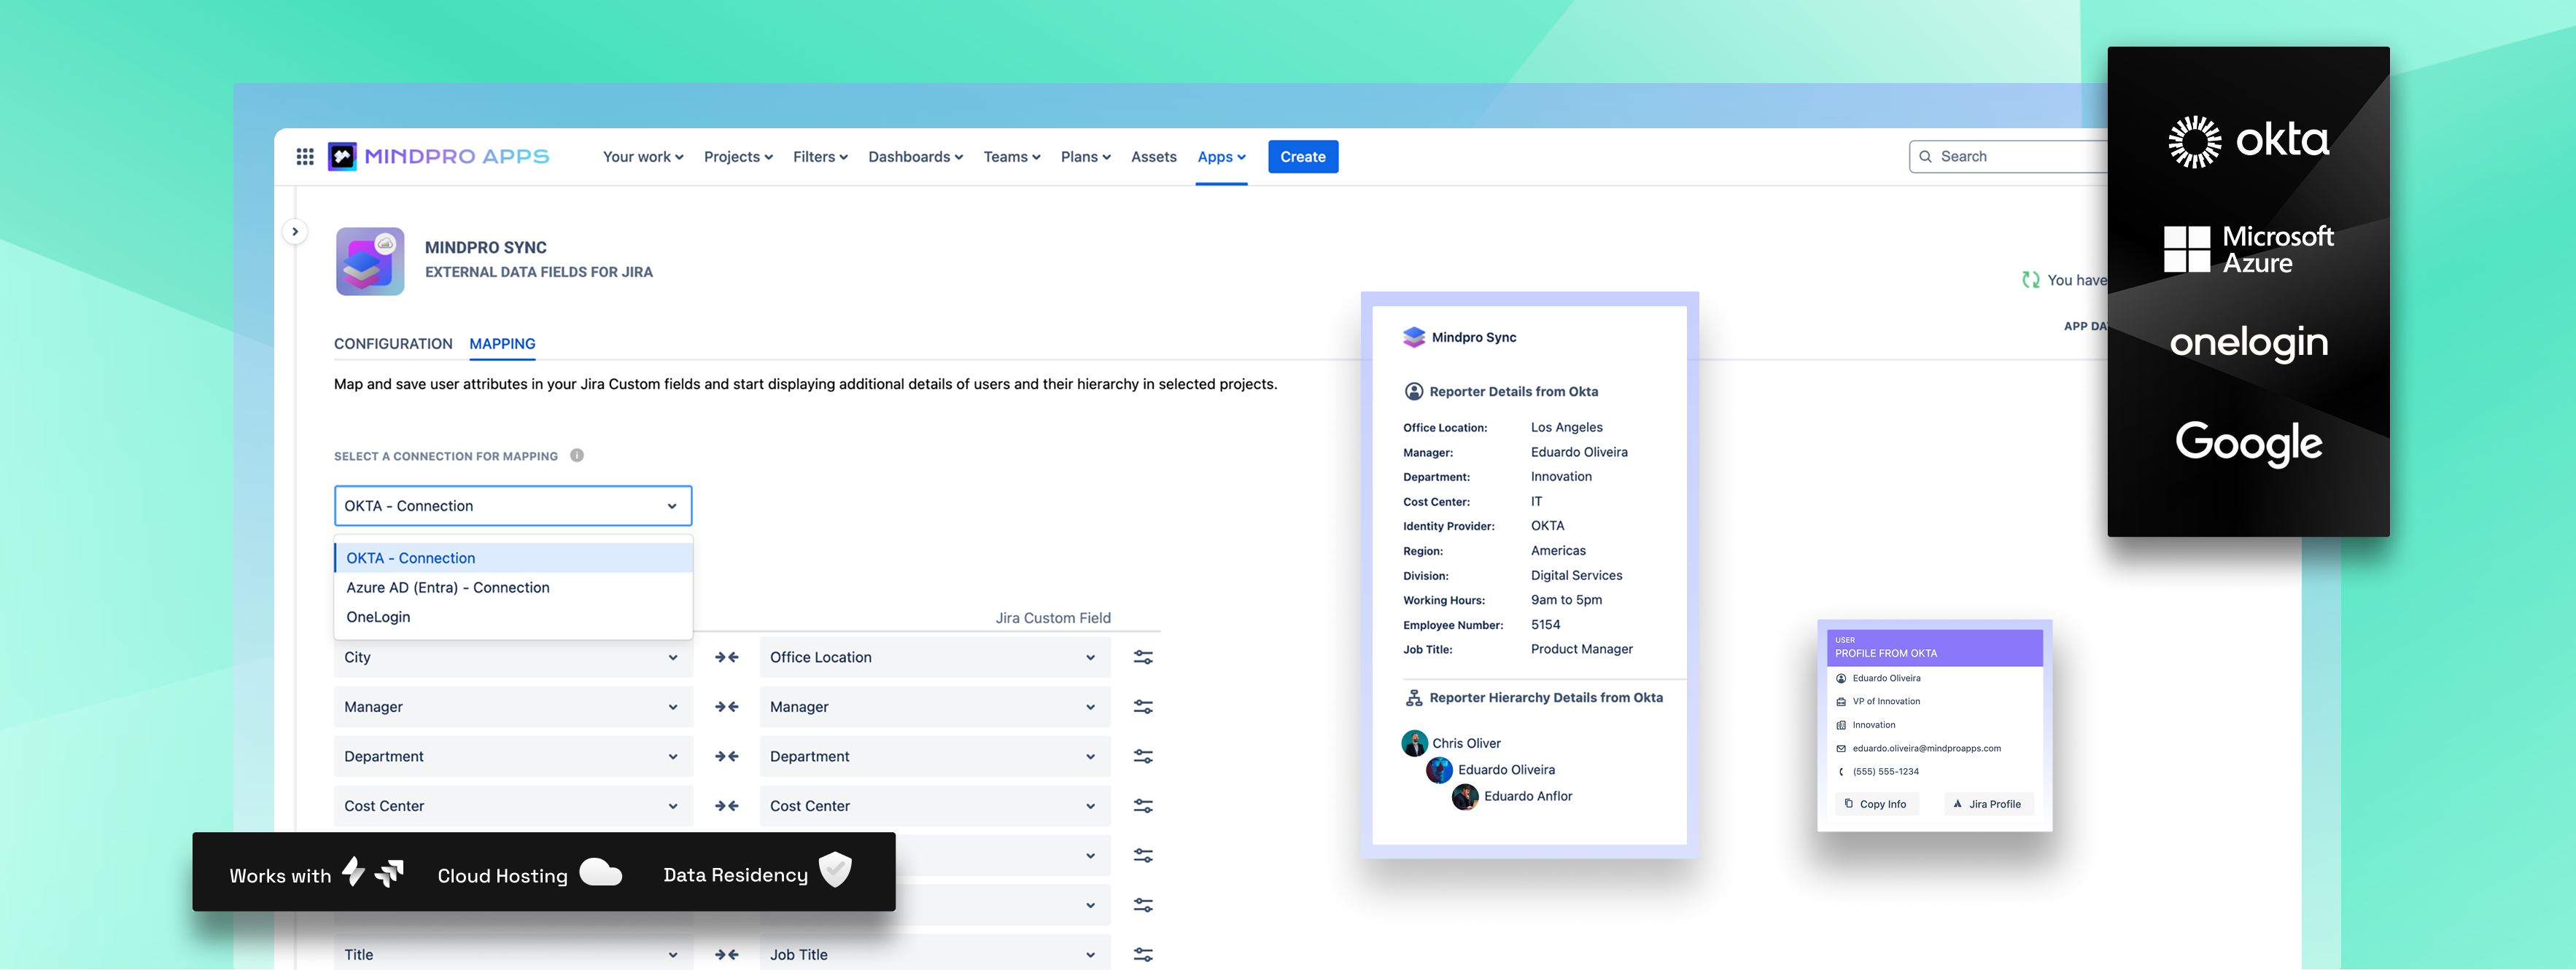
Task: Click the Data Residency shield icon
Action: (835, 870)
